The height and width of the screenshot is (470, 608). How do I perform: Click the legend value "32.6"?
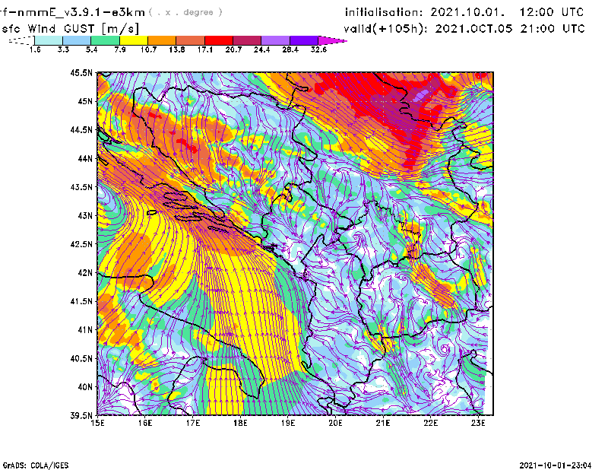[318, 49]
